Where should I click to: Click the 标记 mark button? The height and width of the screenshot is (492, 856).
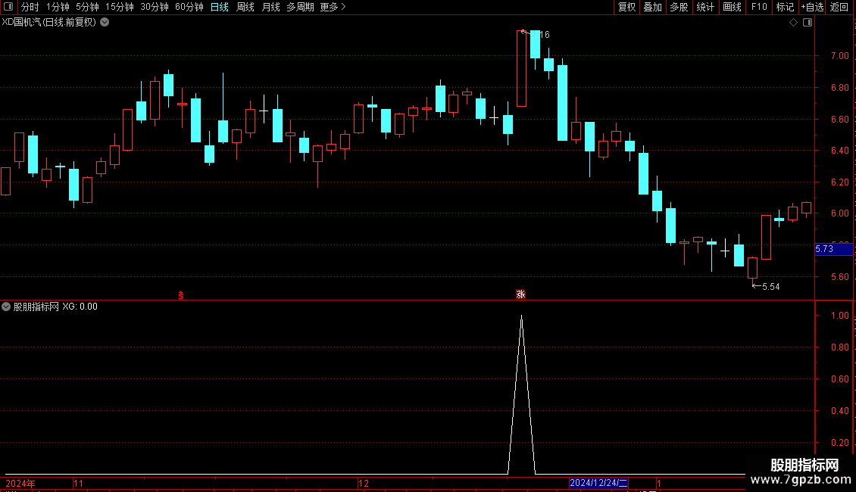click(785, 7)
